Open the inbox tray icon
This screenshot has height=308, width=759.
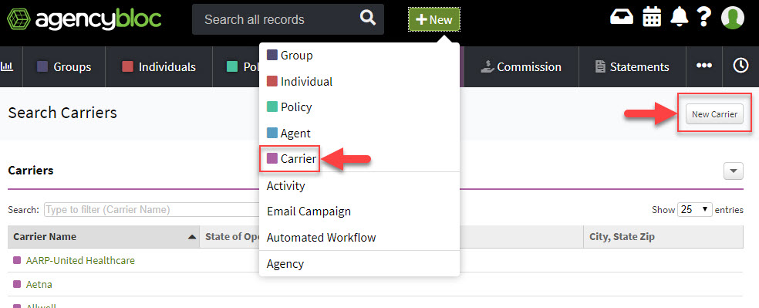(x=622, y=18)
